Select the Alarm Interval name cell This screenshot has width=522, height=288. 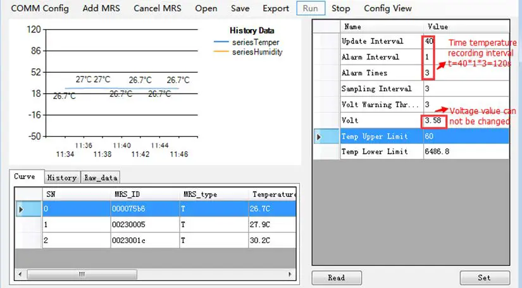click(382, 57)
